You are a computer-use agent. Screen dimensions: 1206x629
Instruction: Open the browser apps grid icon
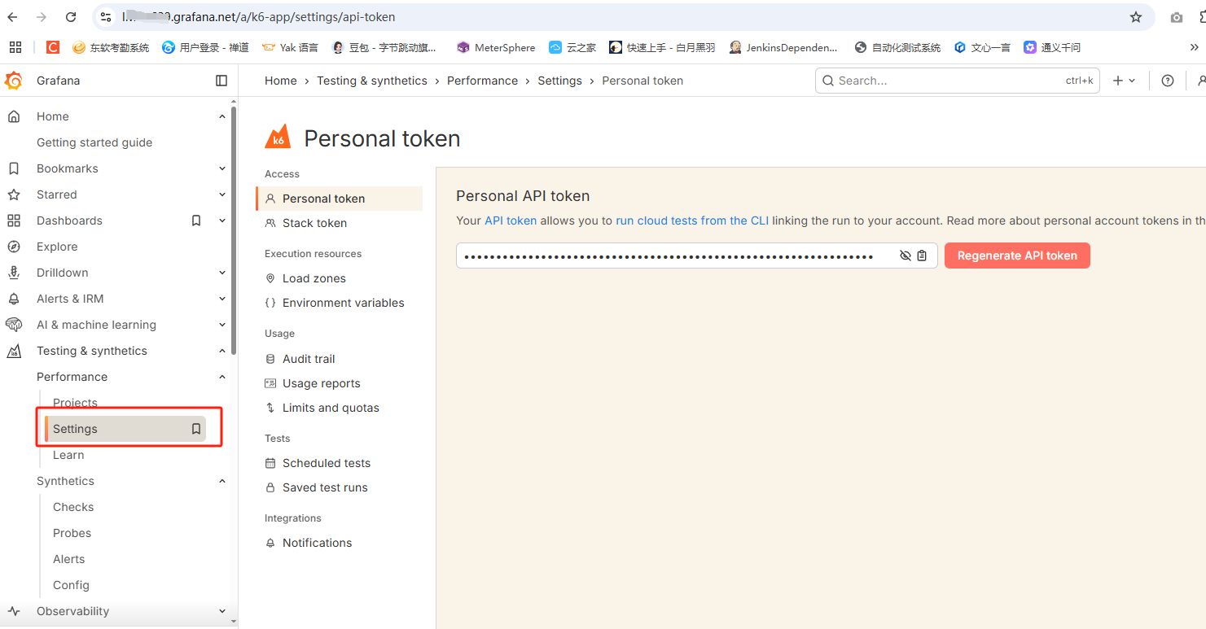(15, 47)
